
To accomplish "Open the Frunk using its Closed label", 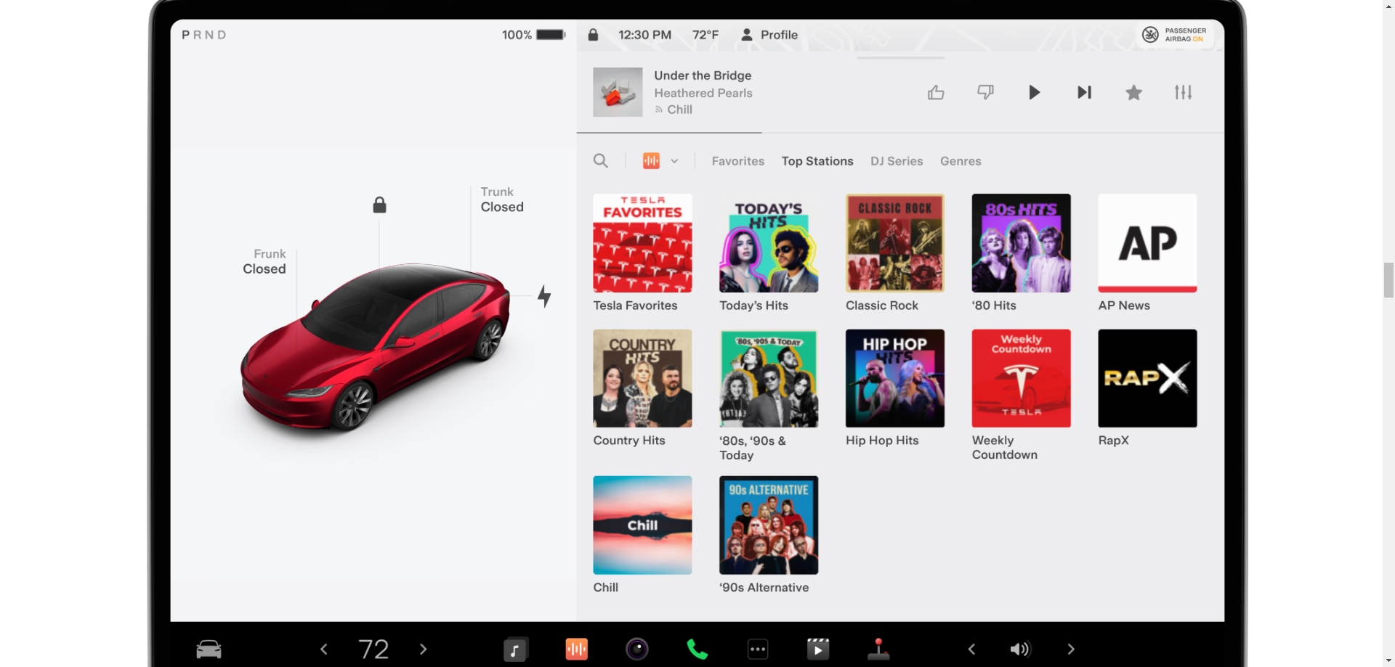I will coord(264,269).
